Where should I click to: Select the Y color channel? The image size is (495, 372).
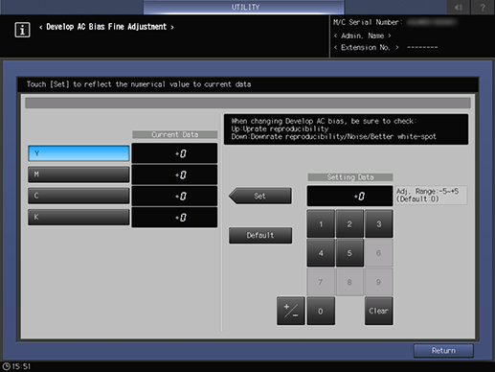pos(79,153)
